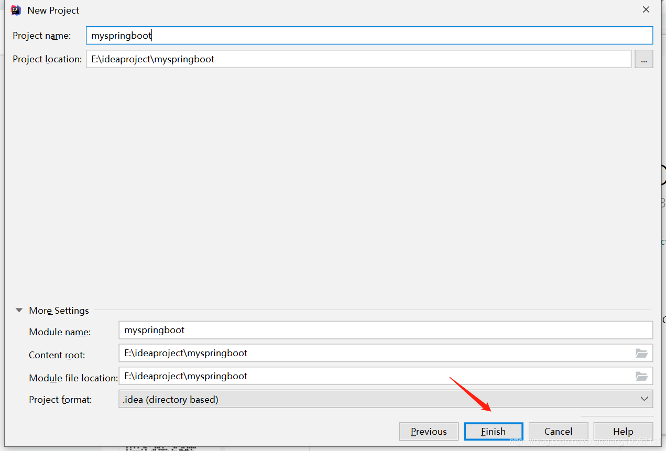Expand Project format options with the chevron
The height and width of the screenshot is (451, 666).
point(644,399)
